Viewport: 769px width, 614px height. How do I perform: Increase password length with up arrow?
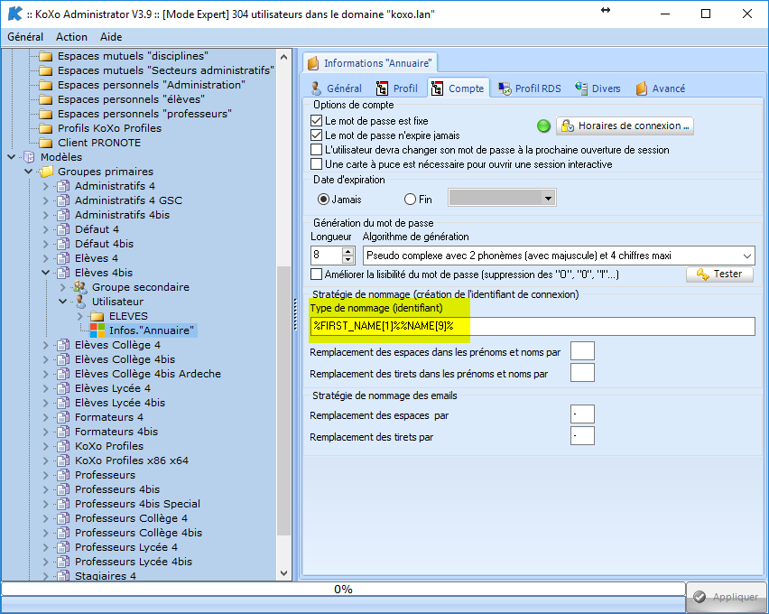coord(347,251)
